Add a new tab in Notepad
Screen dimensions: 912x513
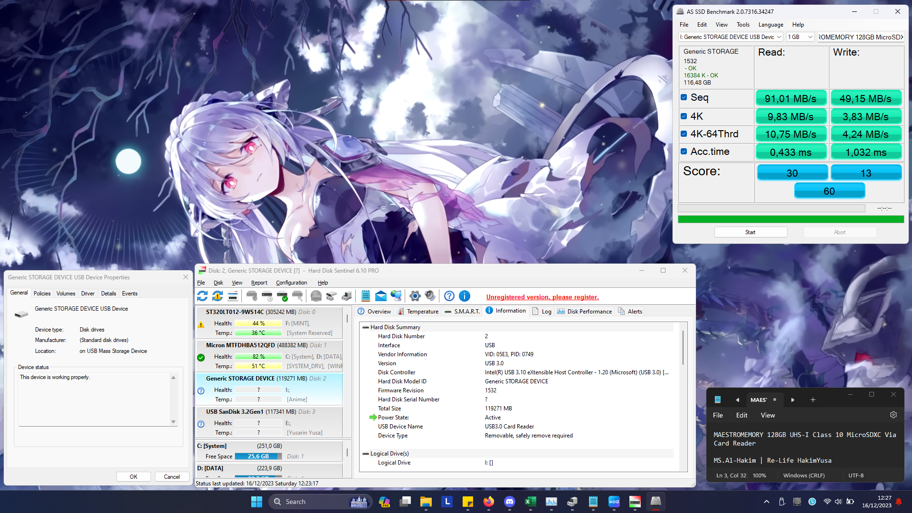813,400
